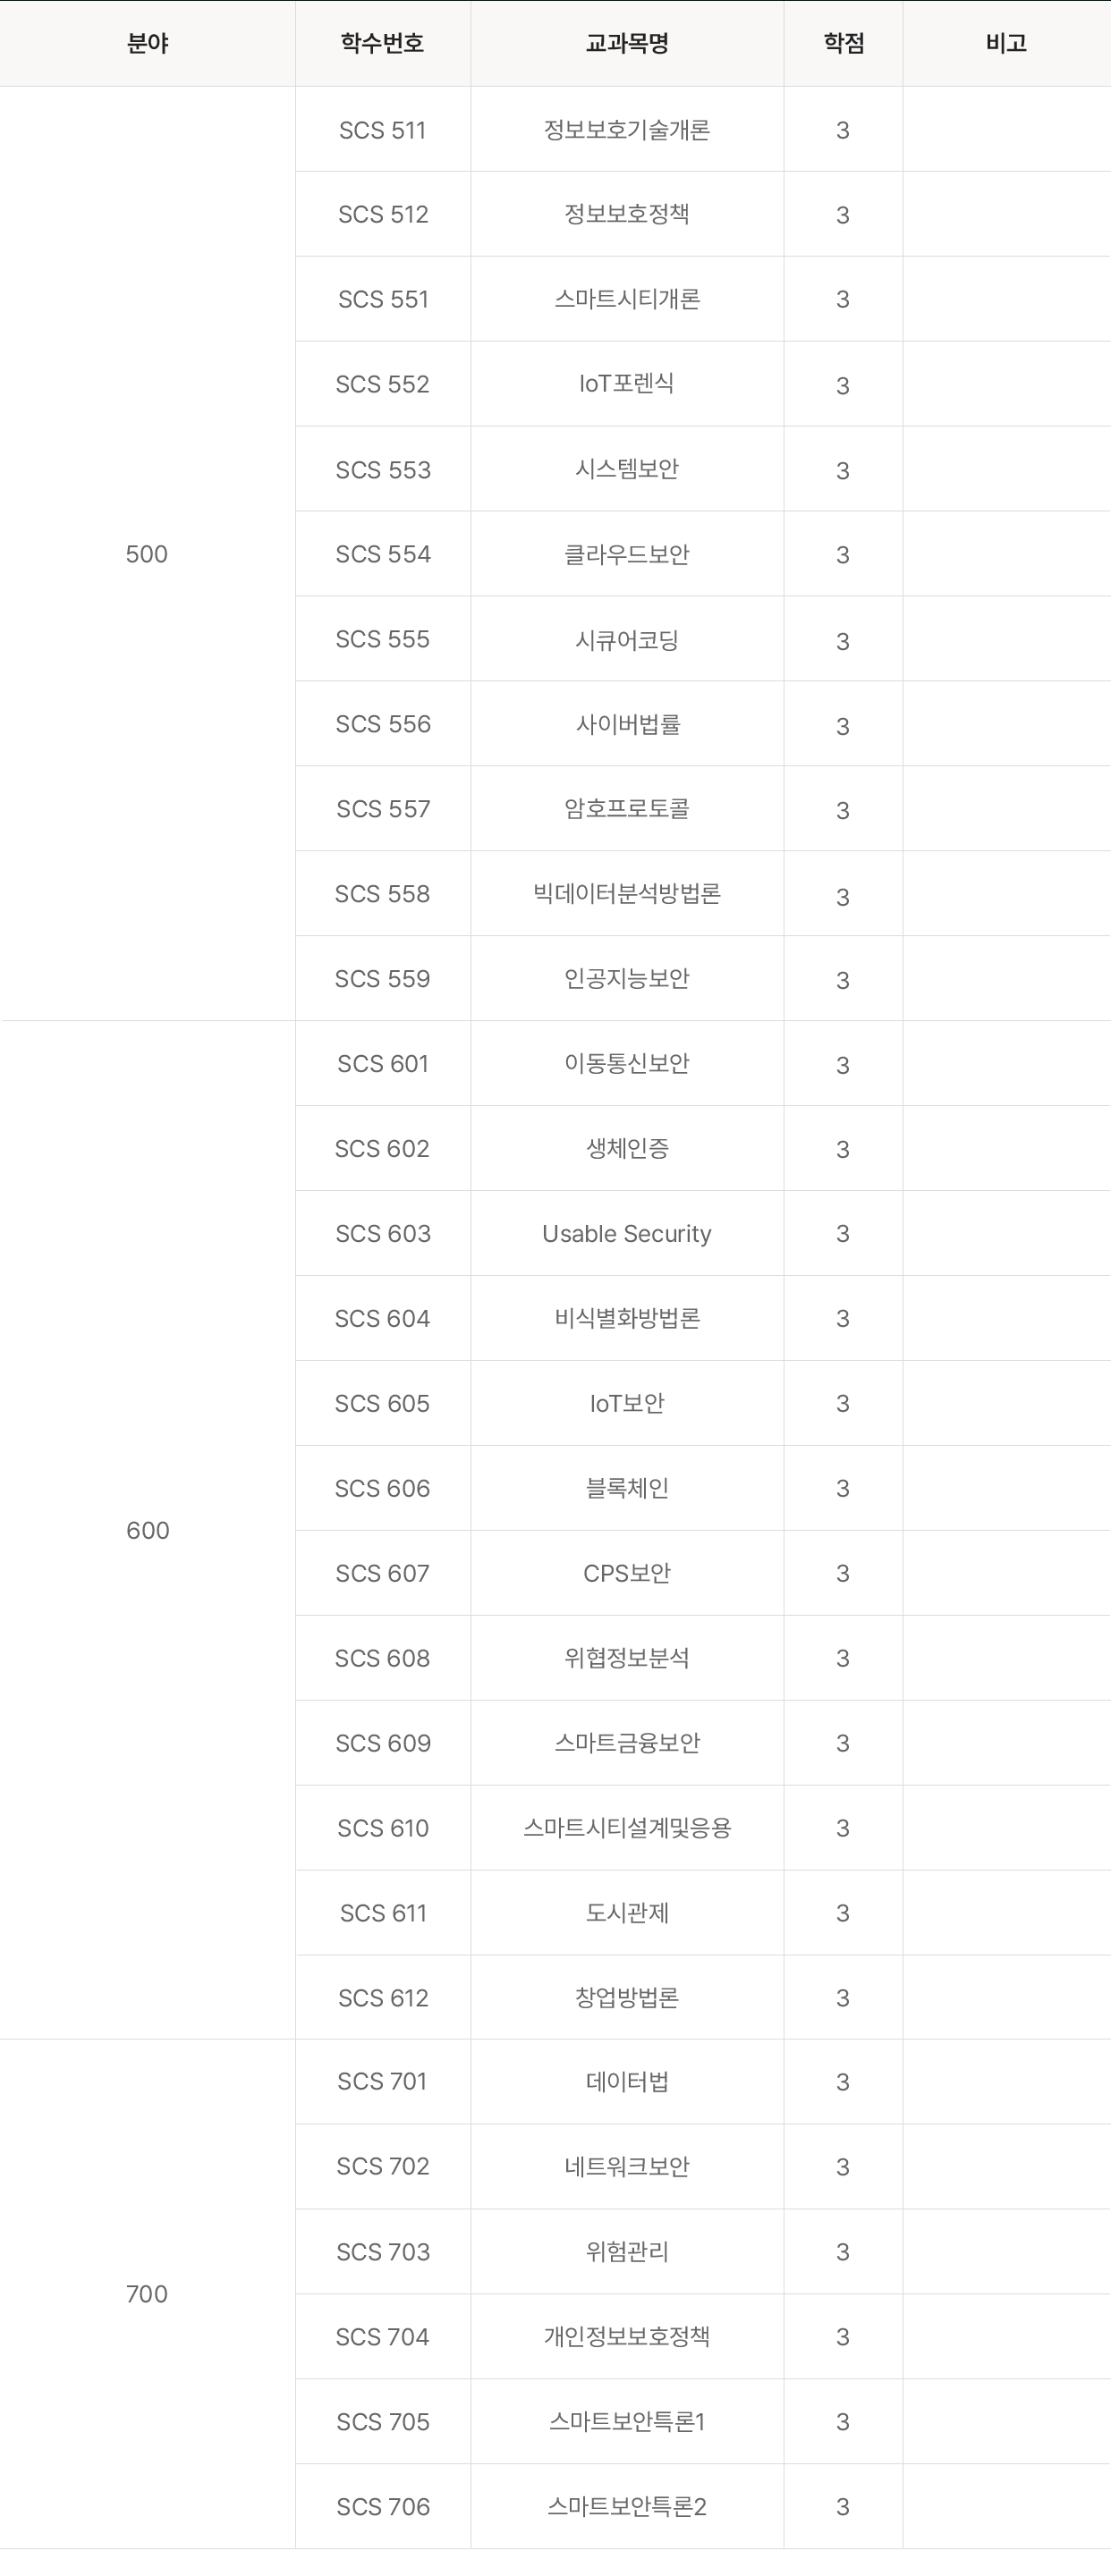The height and width of the screenshot is (2576, 1111).
Task: Click the 교과목명 column header
Action: tap(627, 43)
